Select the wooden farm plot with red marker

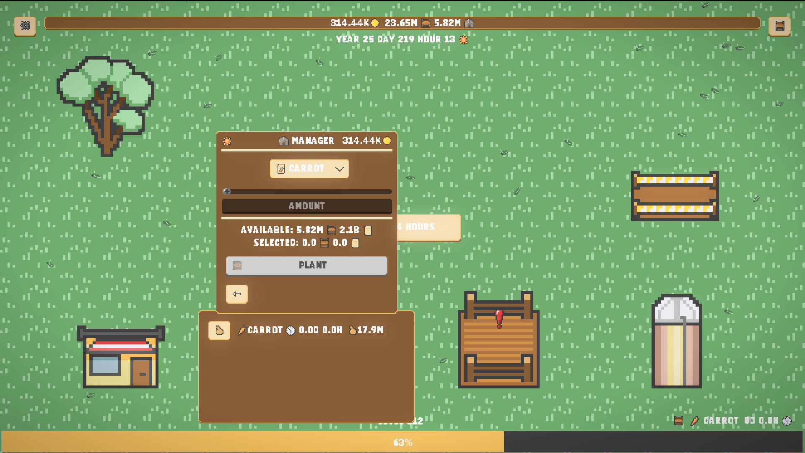pos(499,341)
